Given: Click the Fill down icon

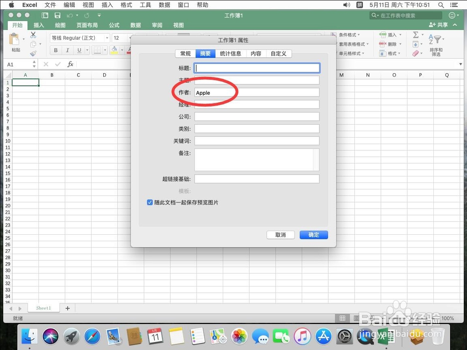Looking at the screenshot, I should coord(416,44).
